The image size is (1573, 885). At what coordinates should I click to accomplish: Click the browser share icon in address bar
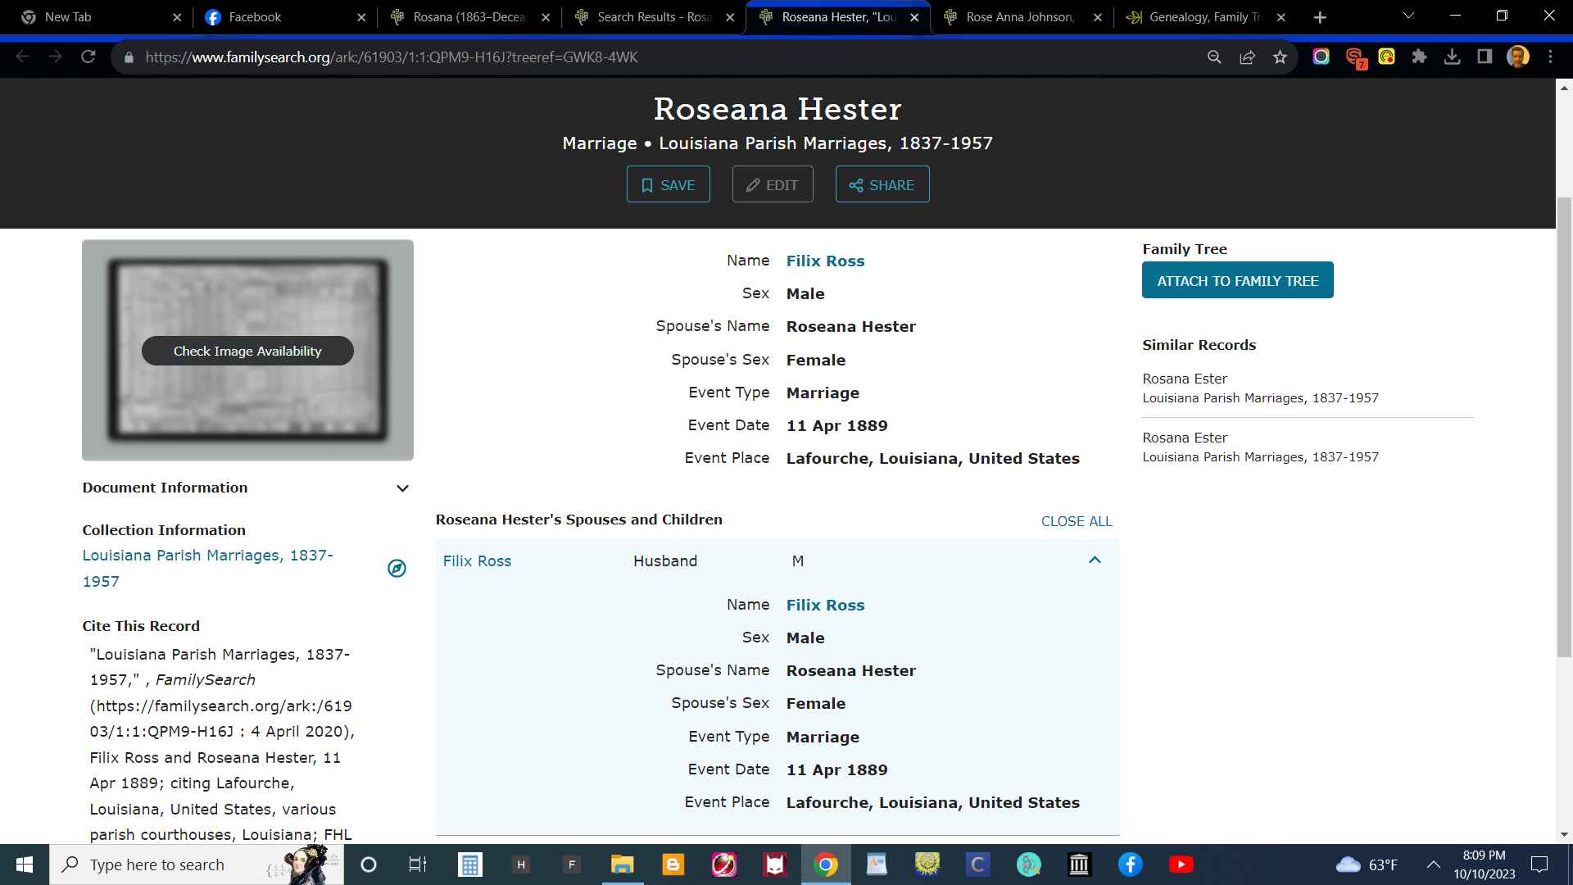point(1247,57)
